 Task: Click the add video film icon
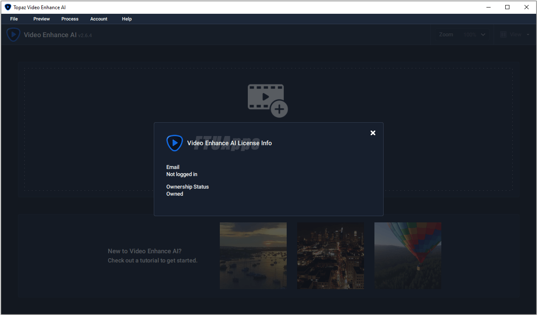tap(268, 101)
